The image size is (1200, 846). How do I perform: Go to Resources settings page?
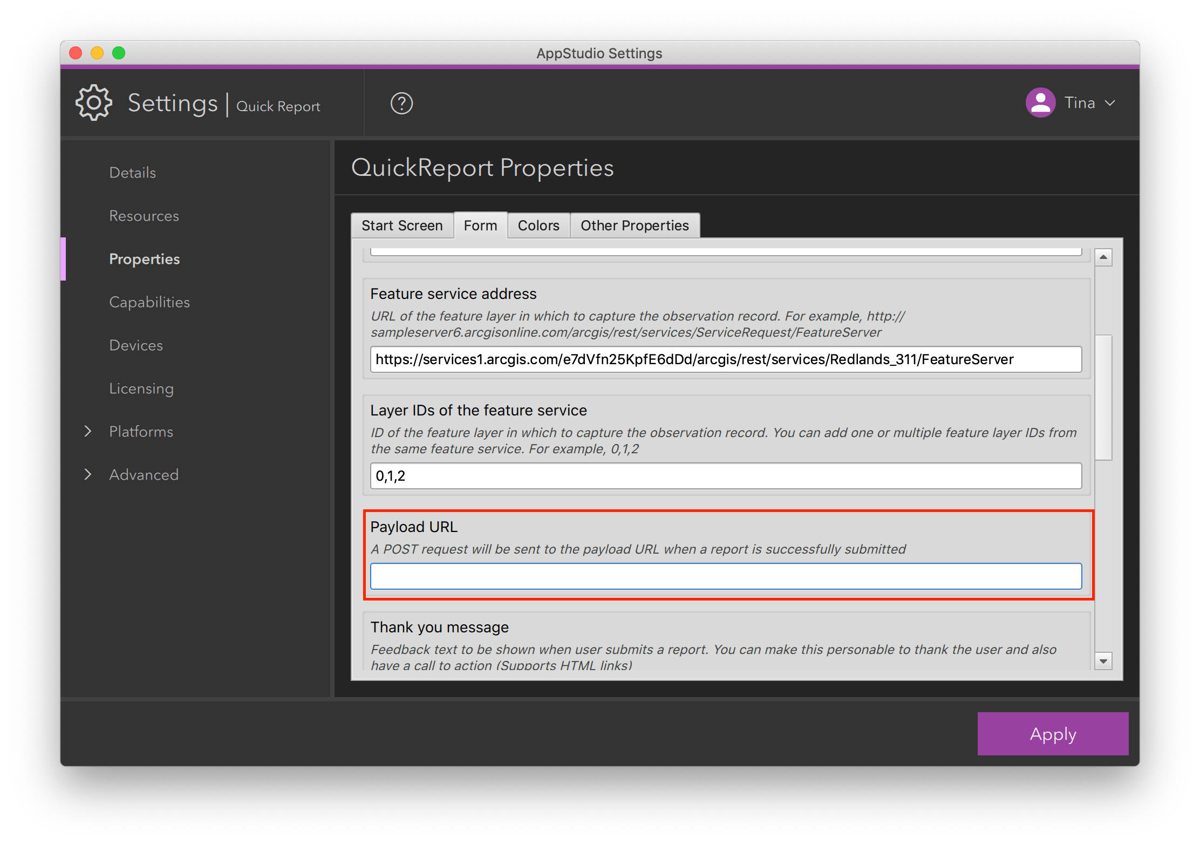(x=144, y=216)
